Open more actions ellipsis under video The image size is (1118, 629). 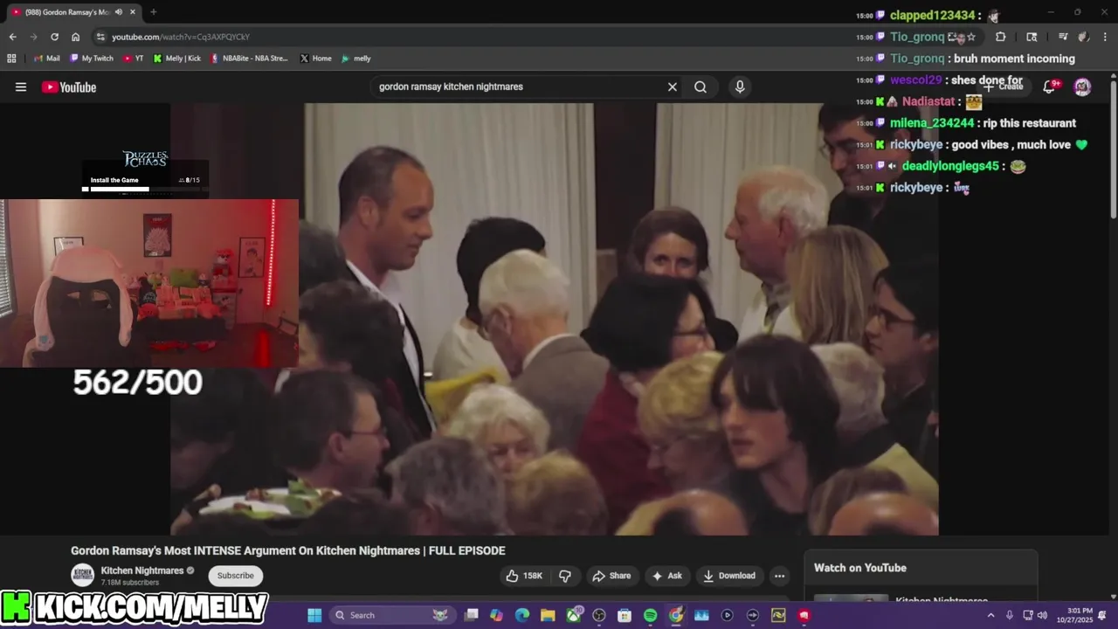[x=779, y=576]
